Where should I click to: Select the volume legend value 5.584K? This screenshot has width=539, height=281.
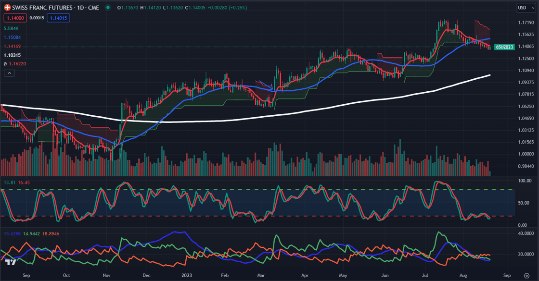pyautogui.click(x=11, y=28)
